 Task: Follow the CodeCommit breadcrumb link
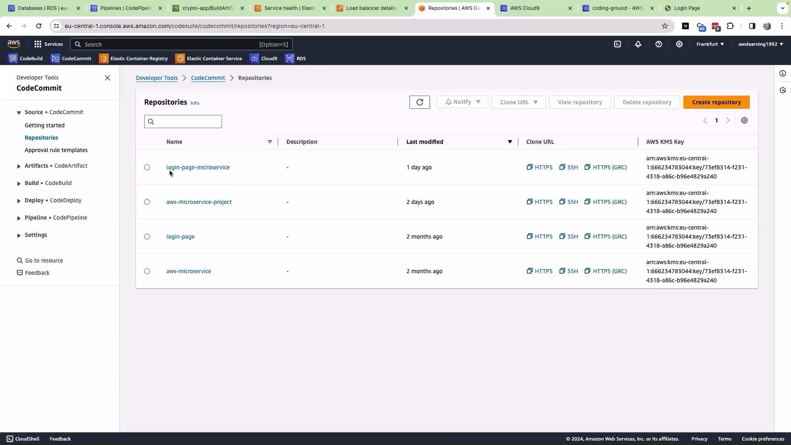click(x=208, y=78)
